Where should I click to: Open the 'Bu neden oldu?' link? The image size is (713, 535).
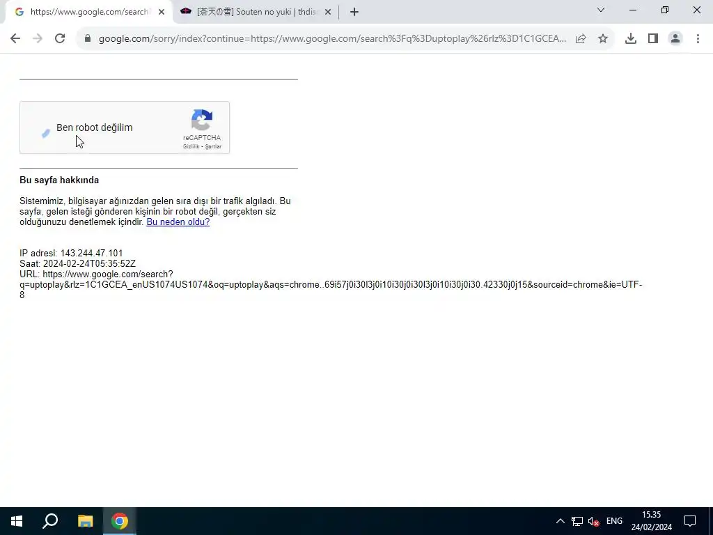[x=178, y=222]
